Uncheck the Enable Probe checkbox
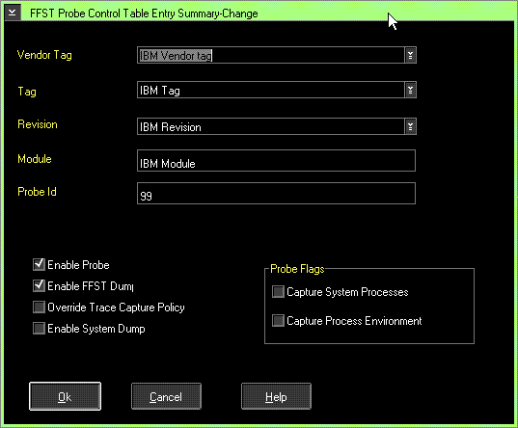 point(39,264)
